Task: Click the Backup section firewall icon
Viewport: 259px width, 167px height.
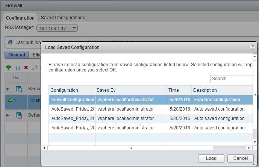Action: pos(19,89)
